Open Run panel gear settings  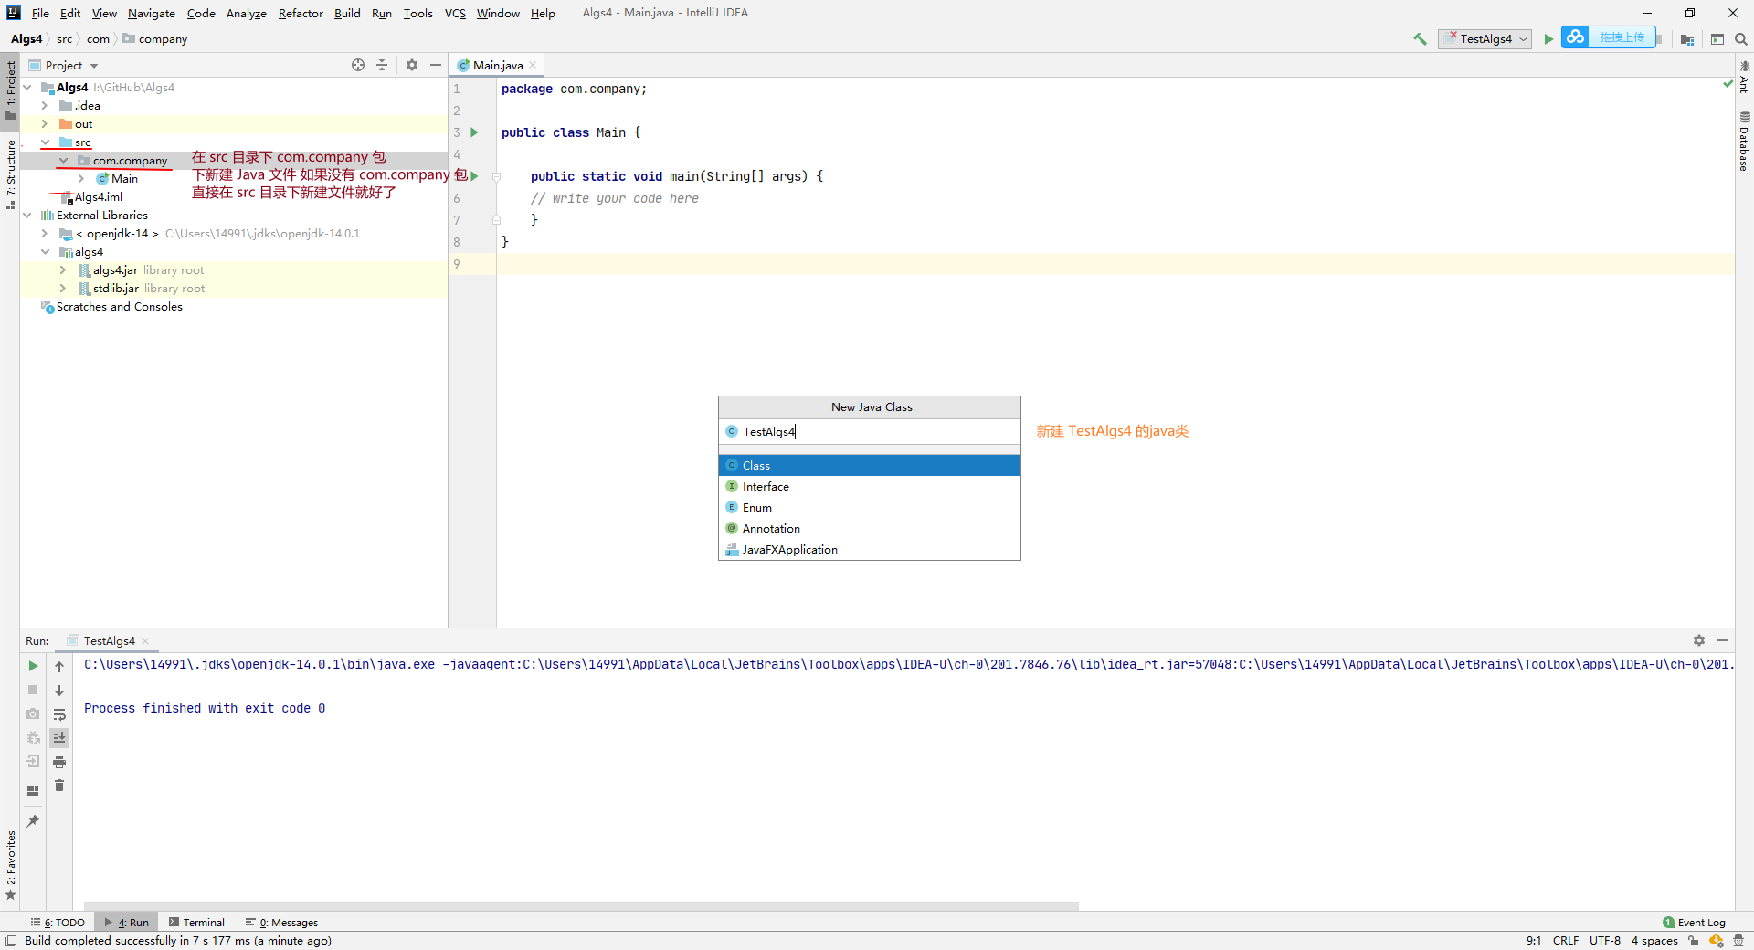point(1699,640)
